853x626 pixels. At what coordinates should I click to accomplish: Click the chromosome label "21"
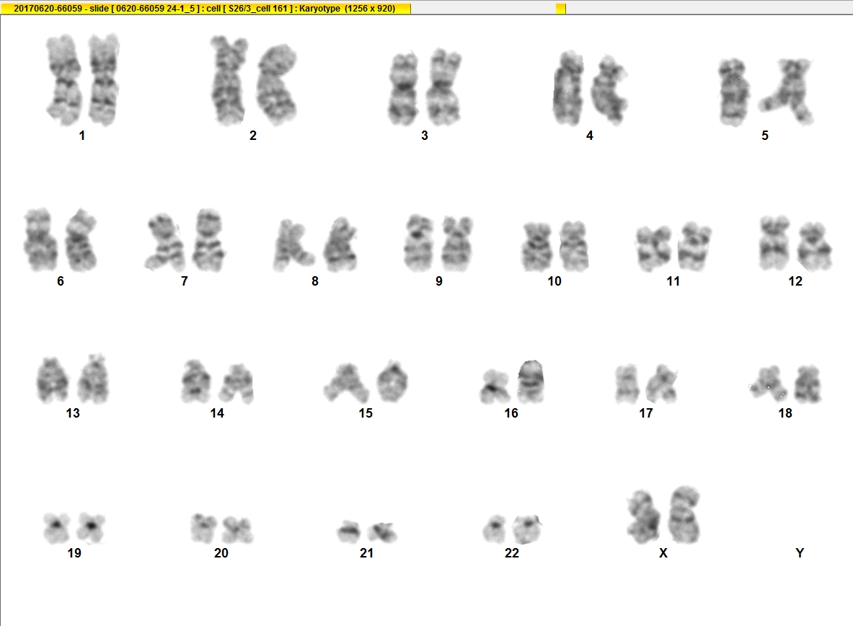pyautogui.click(x=367, y=554)
